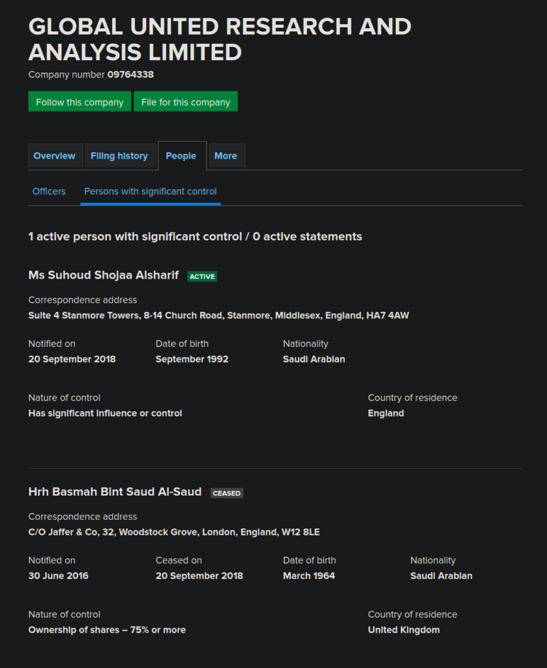Click the Global United Research company heading

click(220, 38)
